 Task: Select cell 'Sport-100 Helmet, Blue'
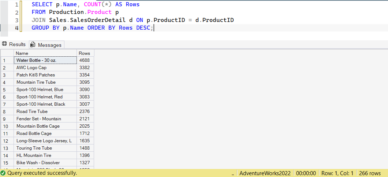[x=45, y=90]
